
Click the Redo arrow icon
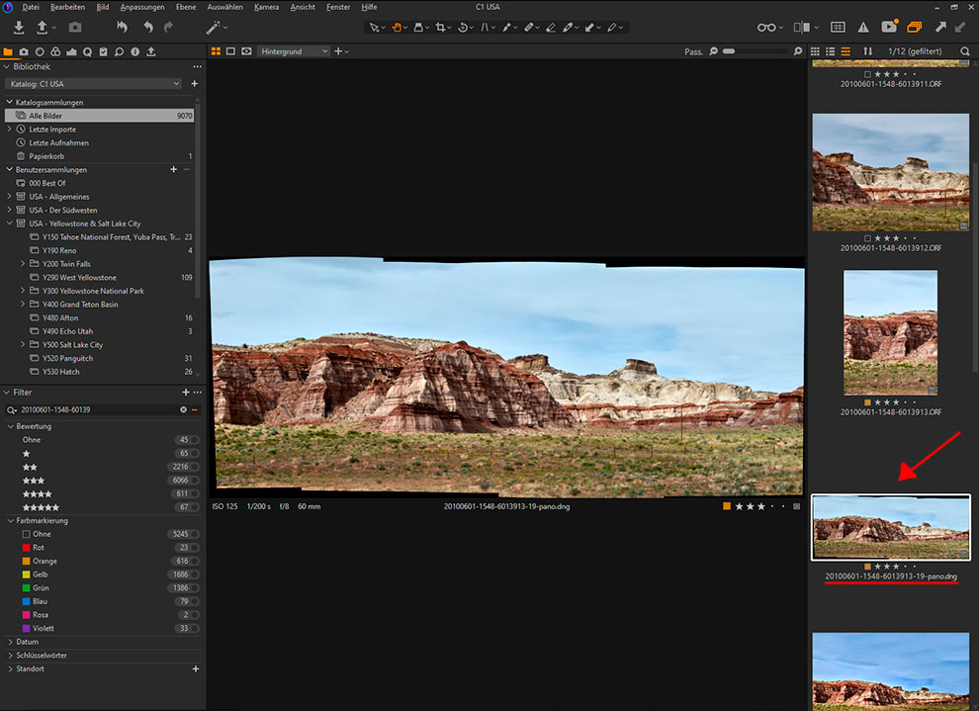168,27
